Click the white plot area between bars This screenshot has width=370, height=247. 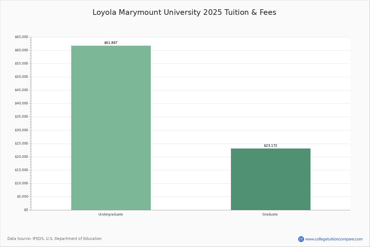tap(191, 124)
